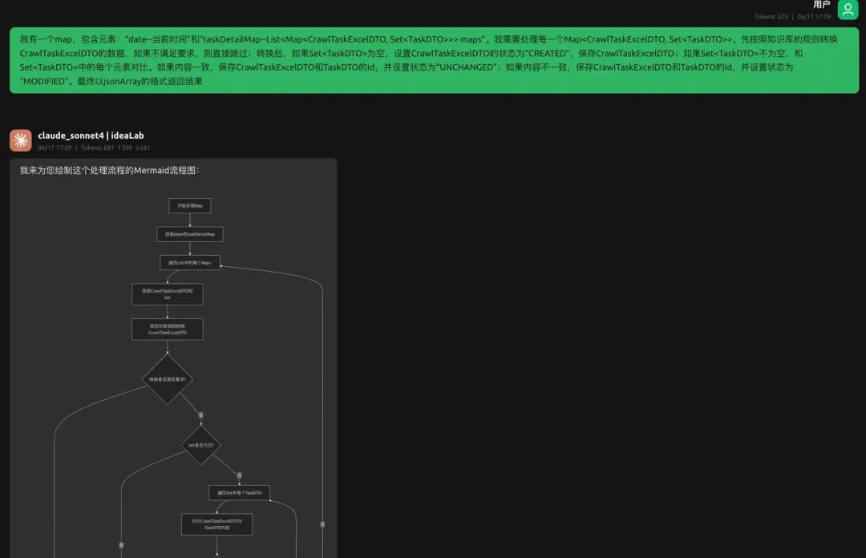Click the "我来为您绘制这个处理流程的Mermaid流程图" reply text

point(109,170)
